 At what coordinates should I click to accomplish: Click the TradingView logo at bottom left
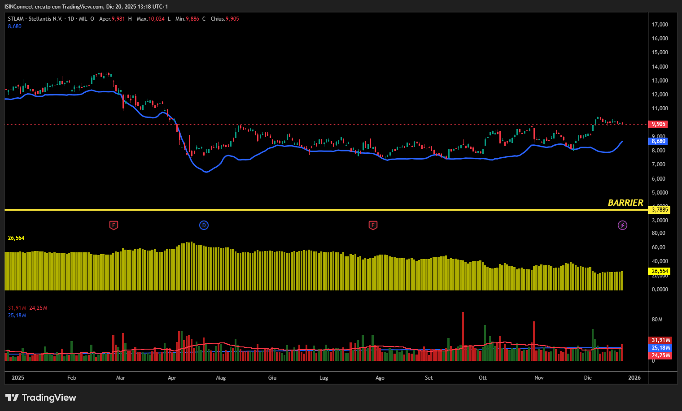[x=41, y=398]
